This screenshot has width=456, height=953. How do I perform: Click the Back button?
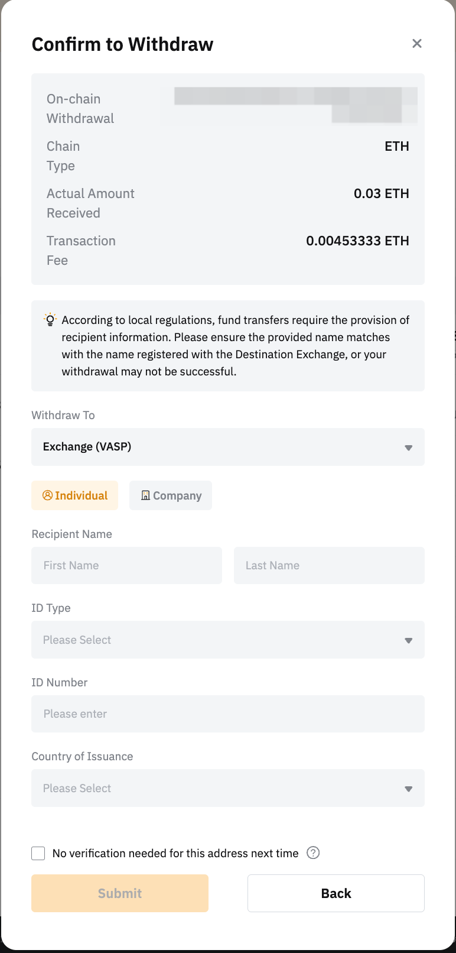point(336,893)
